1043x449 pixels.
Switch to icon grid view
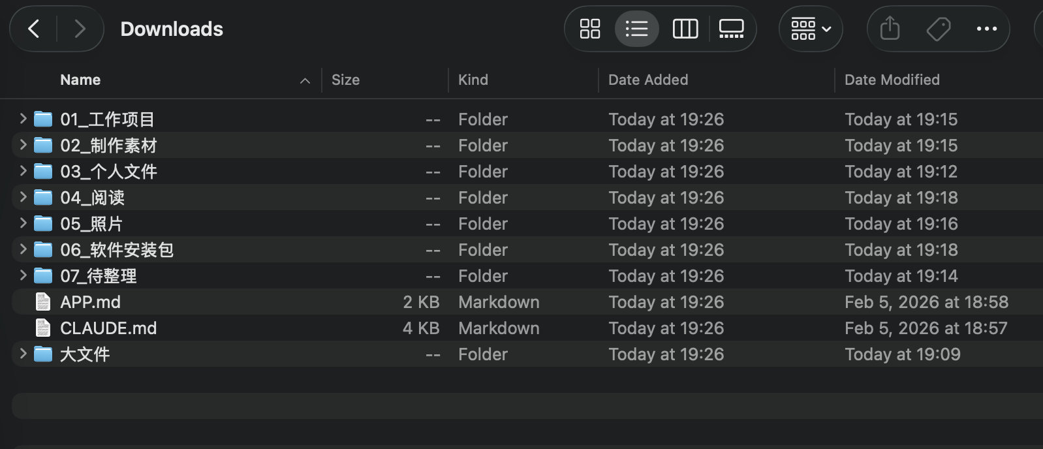click(x=589, y=29)
